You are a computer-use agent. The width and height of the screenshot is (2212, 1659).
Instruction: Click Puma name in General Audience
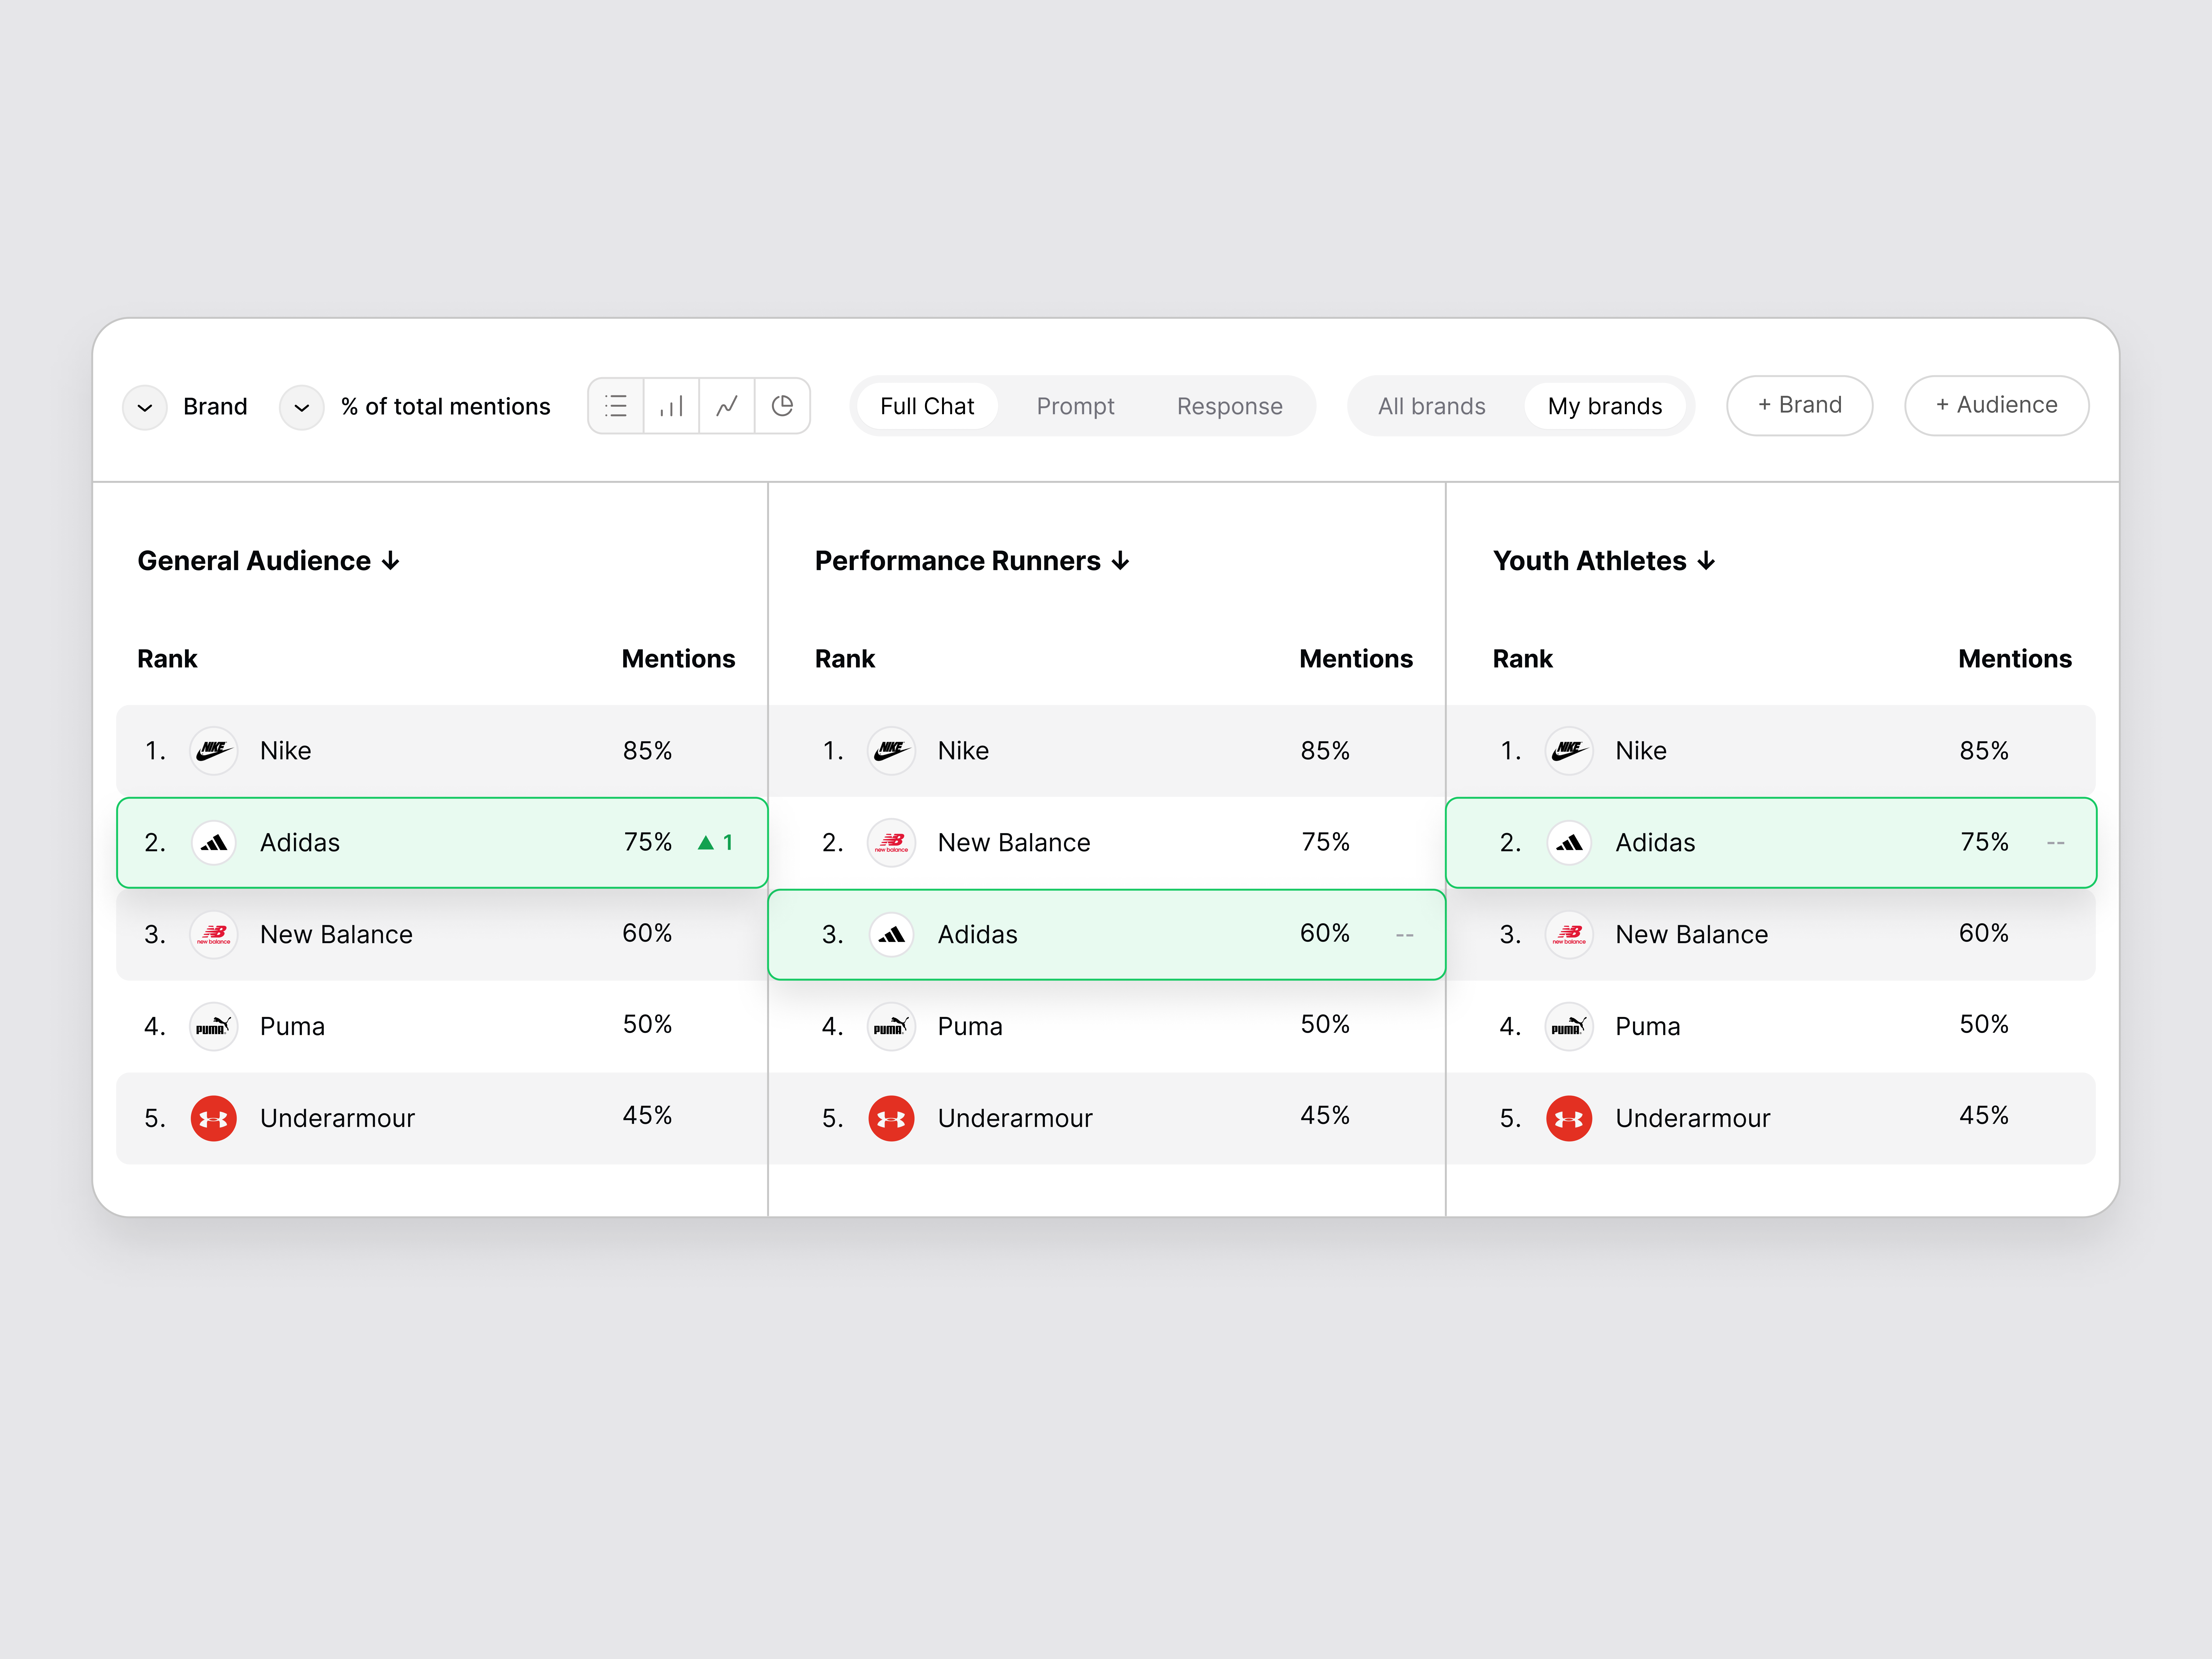tap(292, 1027)
